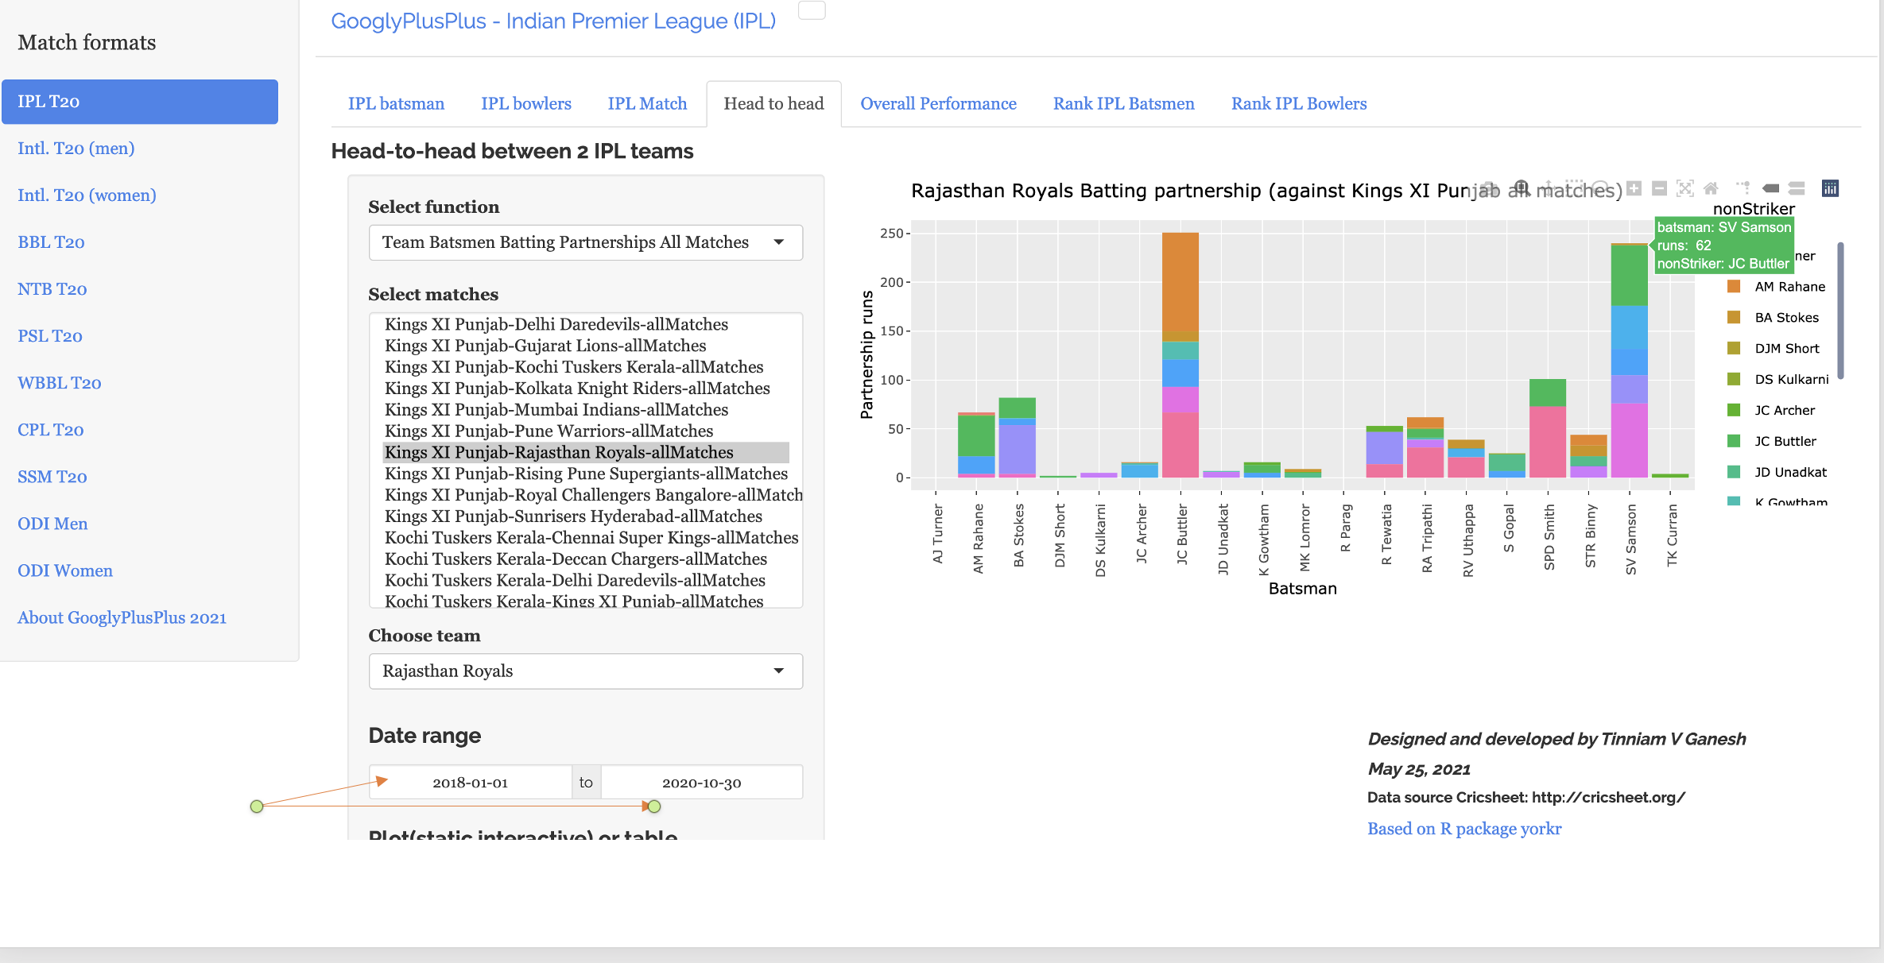Select Kings XI Punjab-Mumbai Indians-allMatches option

[556, 410]
